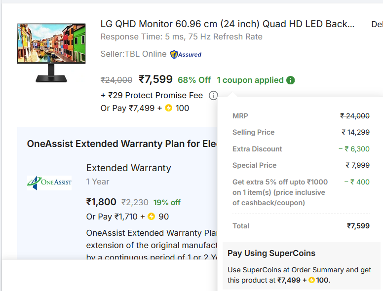Click SuperCoin icon next to ₹1,710
The image size is (383, 291).
152,217
